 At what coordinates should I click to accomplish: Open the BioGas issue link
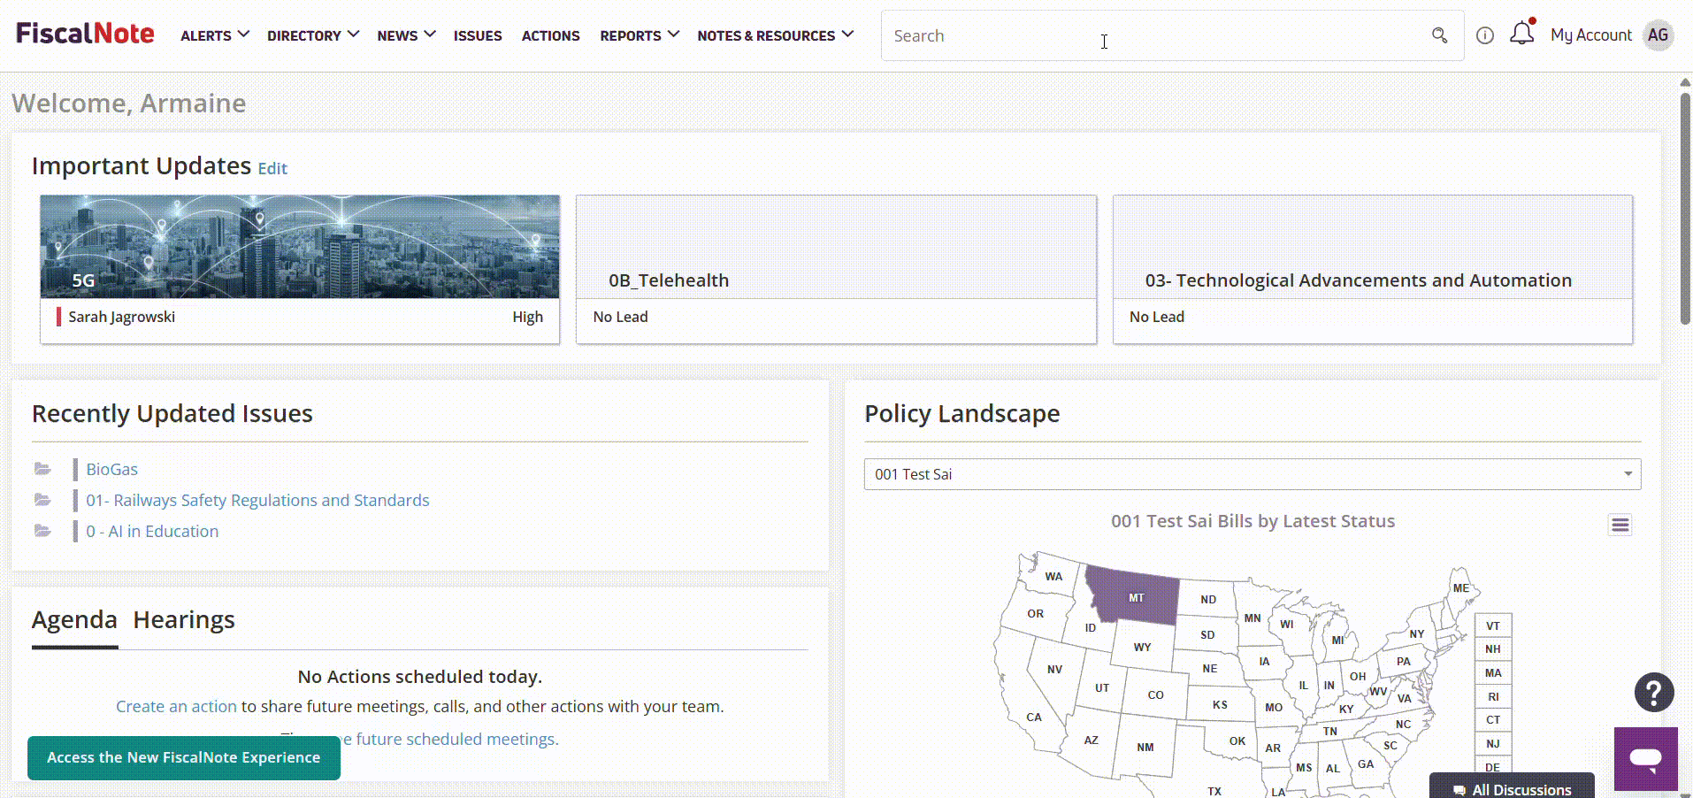click(111, 469)
